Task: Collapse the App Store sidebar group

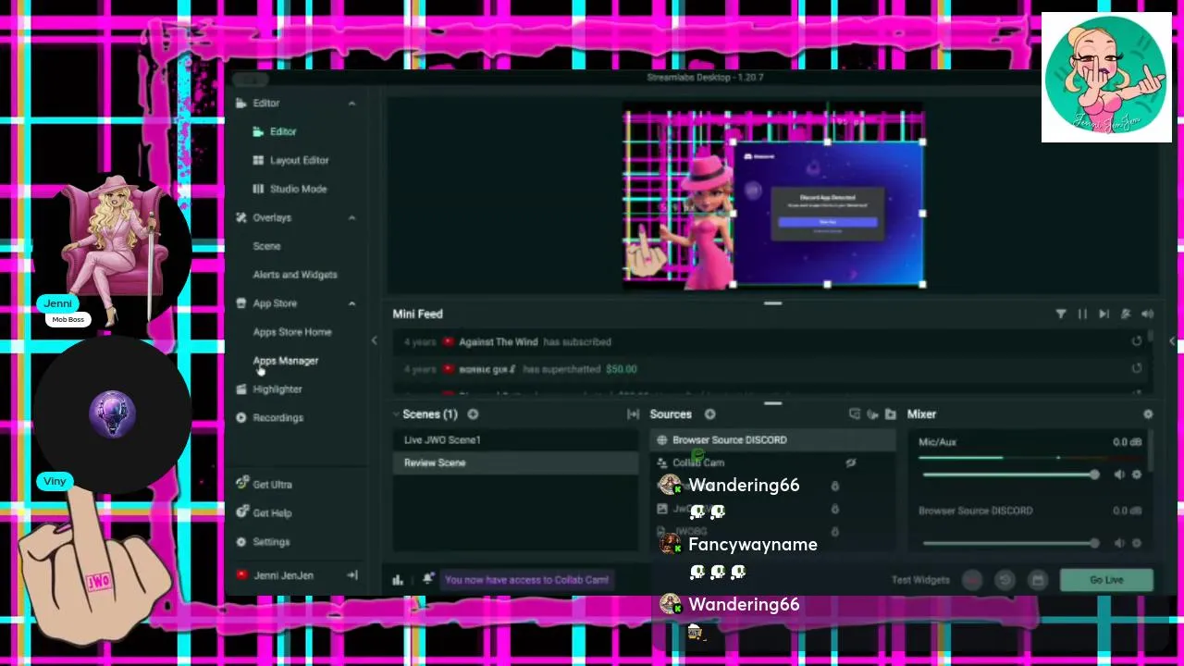Action: click(x=351, y=303)
